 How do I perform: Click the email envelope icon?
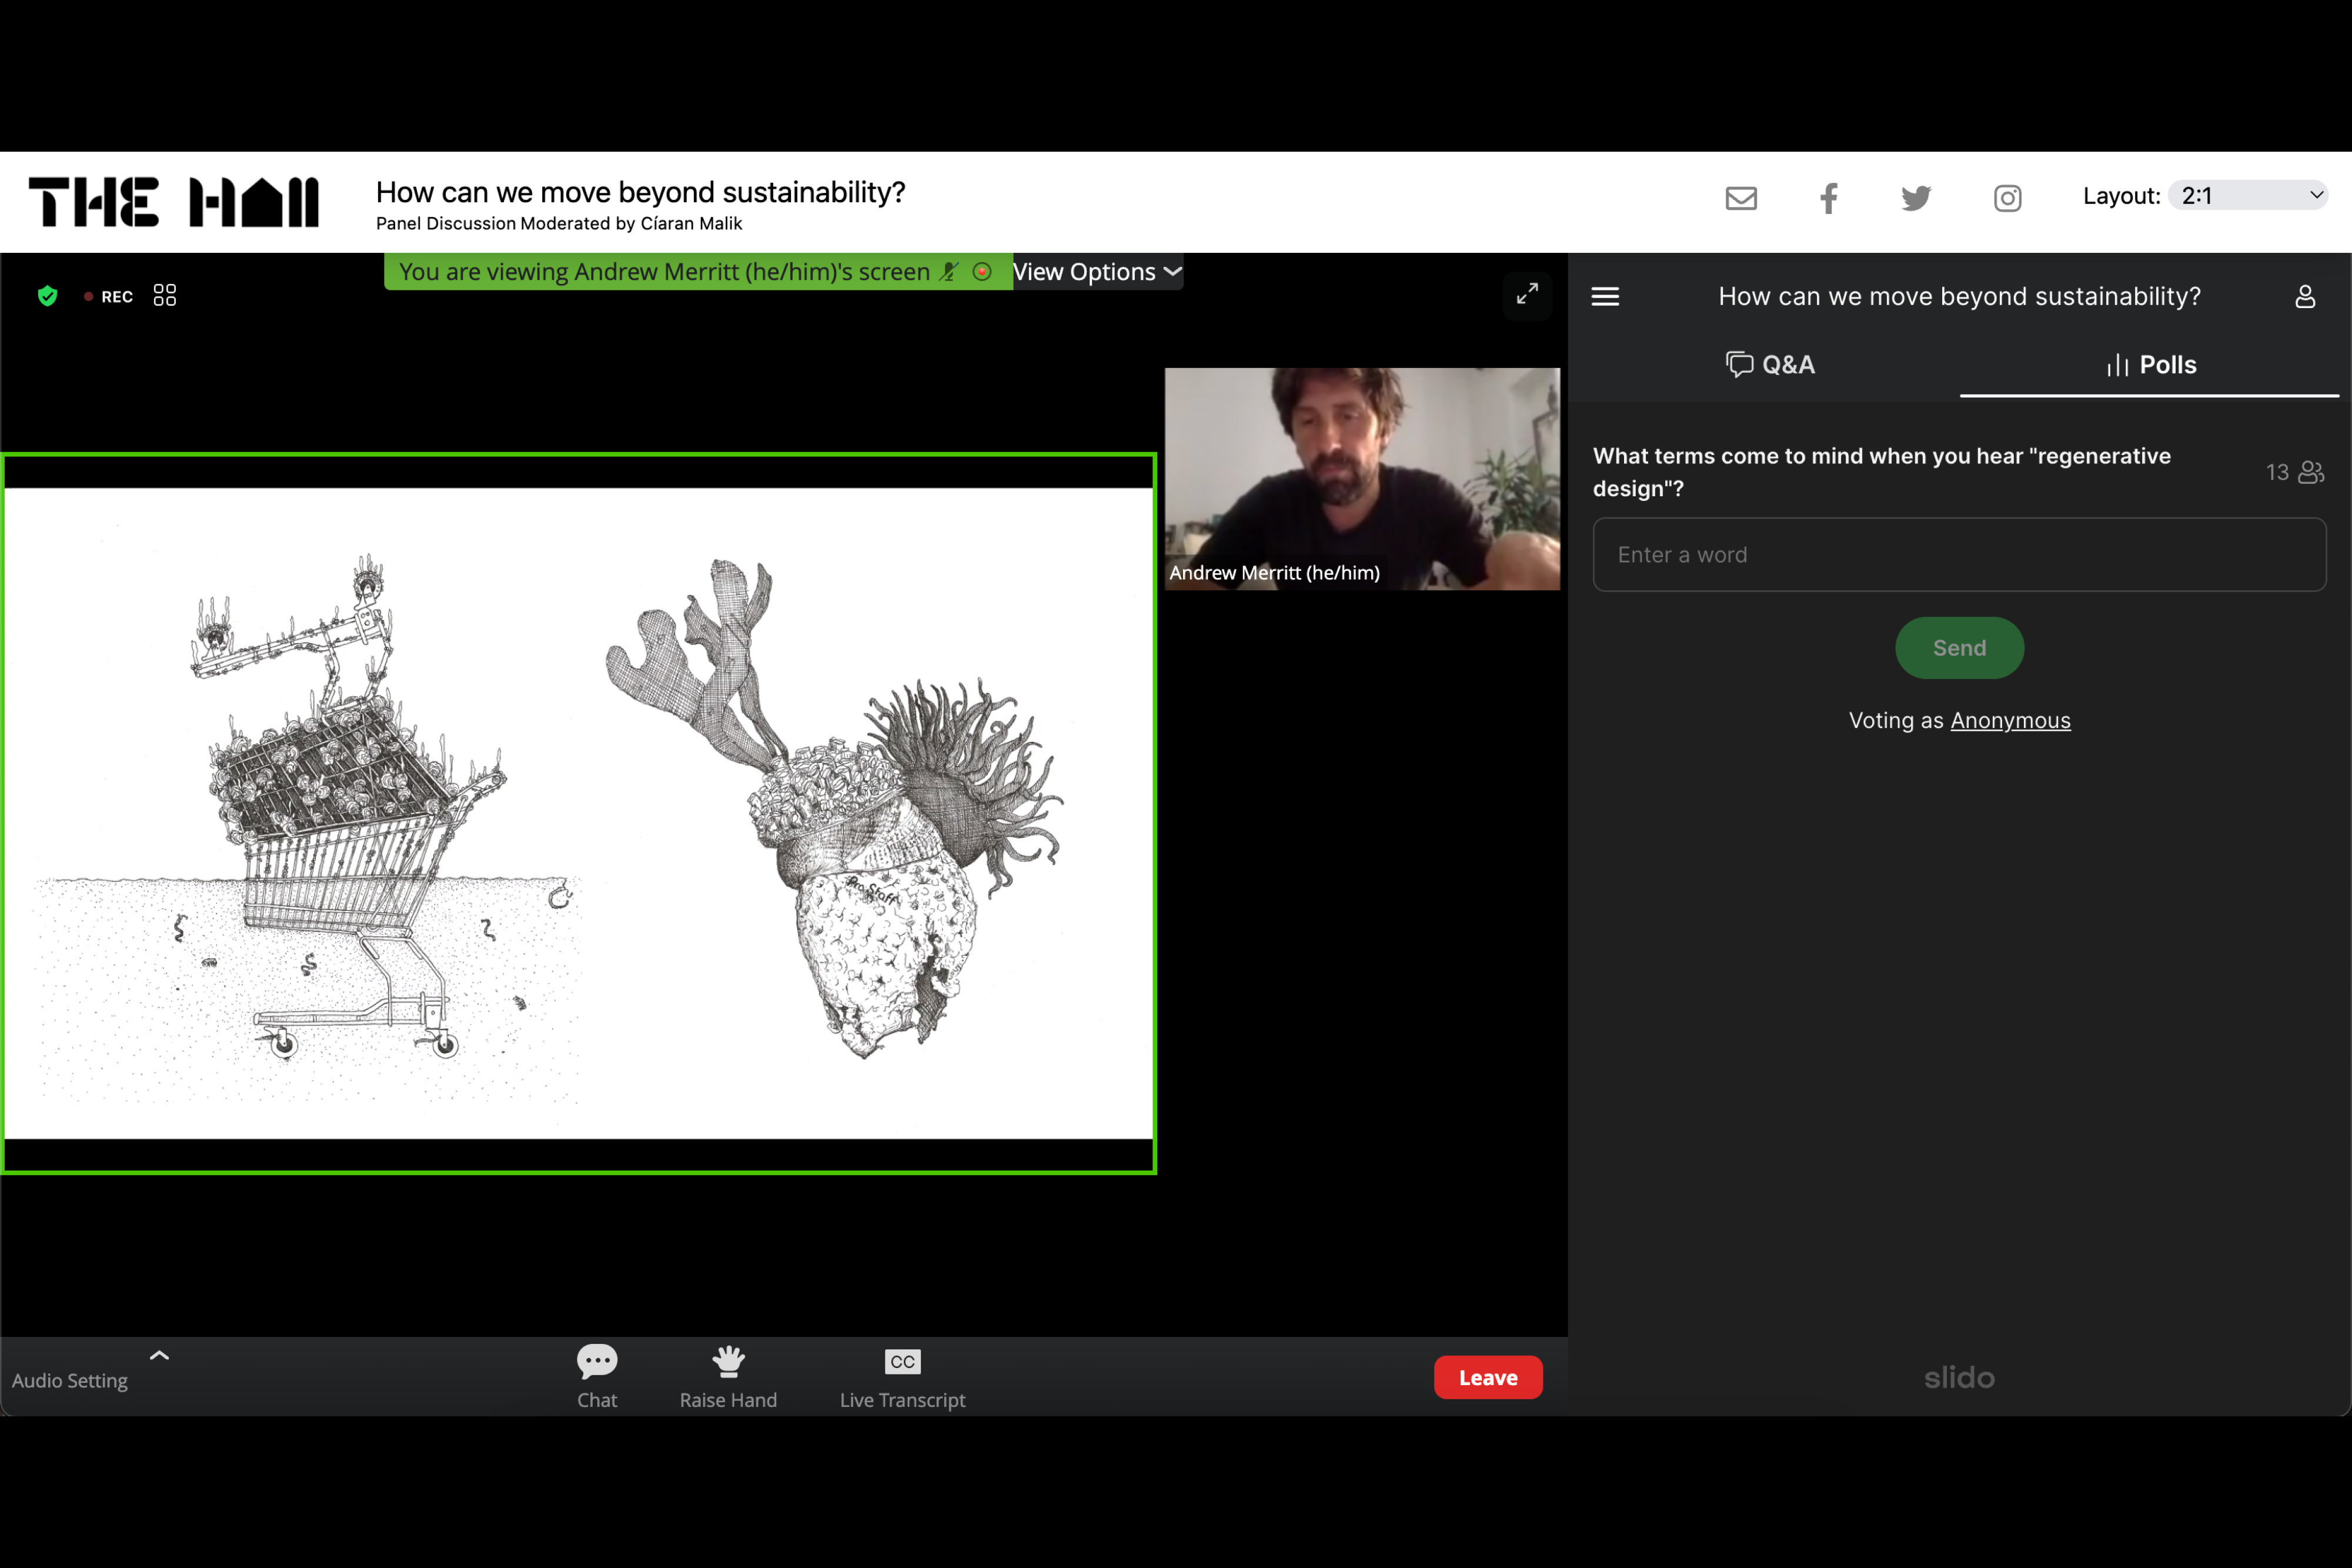click(x=1741, y=198)
